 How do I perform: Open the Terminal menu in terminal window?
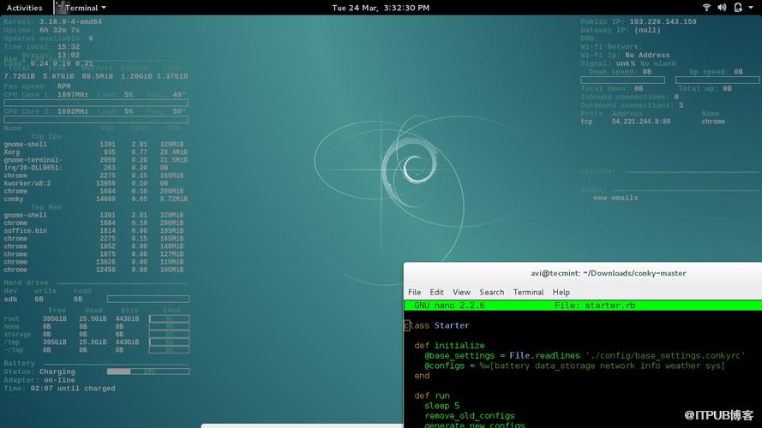[x=528, y=292]
